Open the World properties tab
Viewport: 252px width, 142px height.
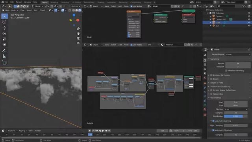point(205,78)
